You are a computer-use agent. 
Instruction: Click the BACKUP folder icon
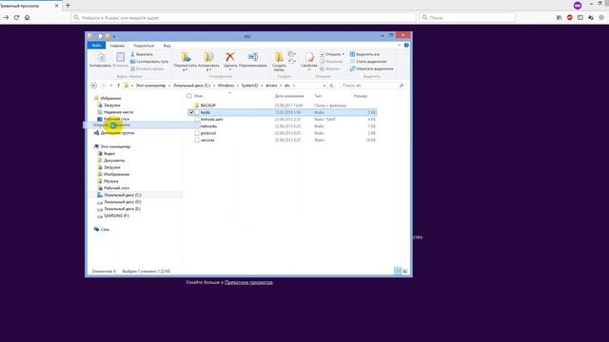click(197, 105)
